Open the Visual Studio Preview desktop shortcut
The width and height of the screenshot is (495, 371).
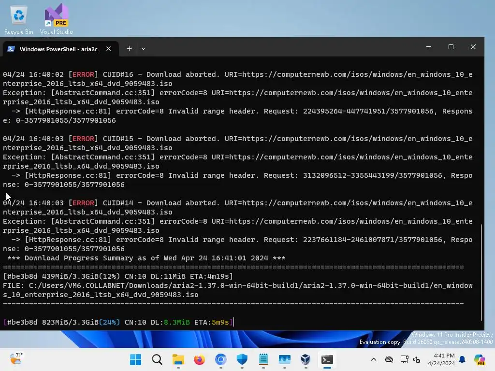click(x=56, y=20)
